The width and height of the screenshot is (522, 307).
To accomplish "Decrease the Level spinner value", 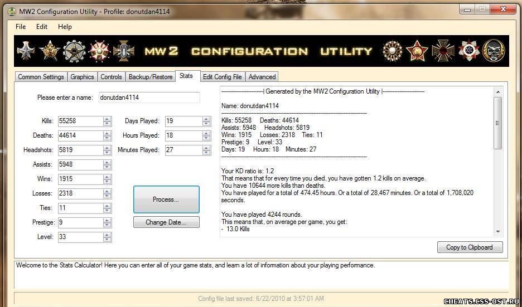I will pos(107,239).
